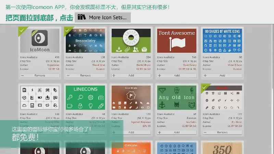Open the Icon Minia preview thumbnail
This screenshot has height=154, width=274.
131,98
